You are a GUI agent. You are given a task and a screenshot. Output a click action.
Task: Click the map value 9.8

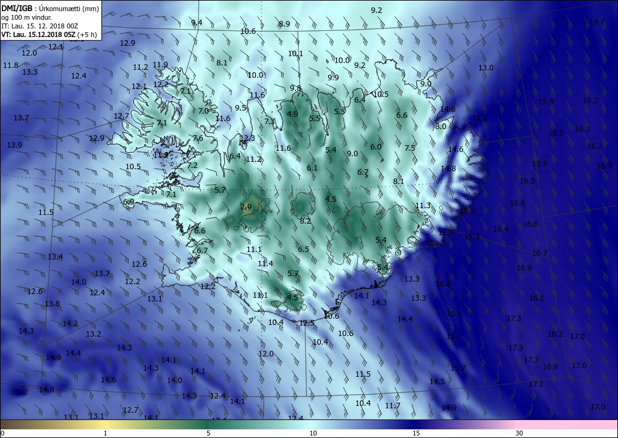point(295,88)
